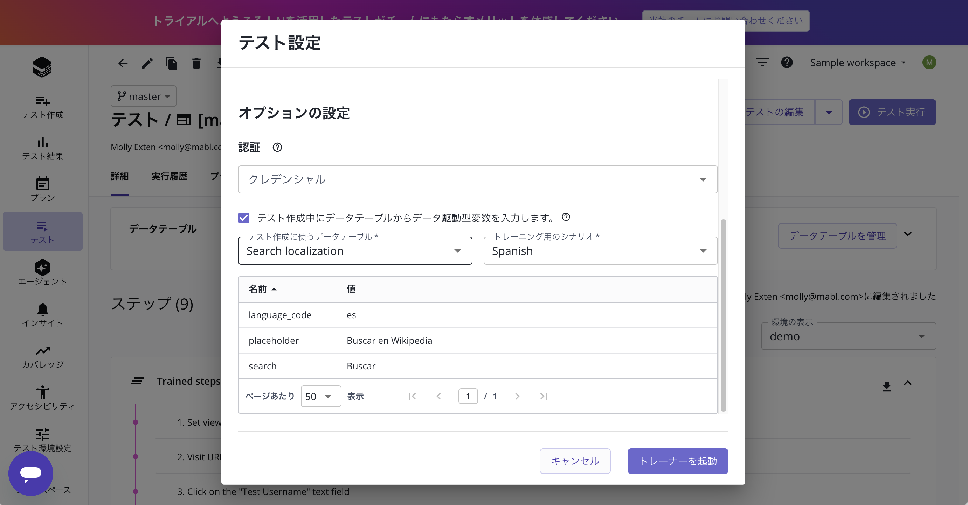
Task: Click キャンセル button
Action: 575,461
